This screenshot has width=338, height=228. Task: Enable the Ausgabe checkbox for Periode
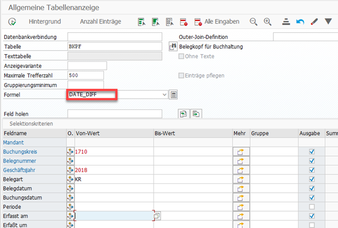[x=312, y=207]
